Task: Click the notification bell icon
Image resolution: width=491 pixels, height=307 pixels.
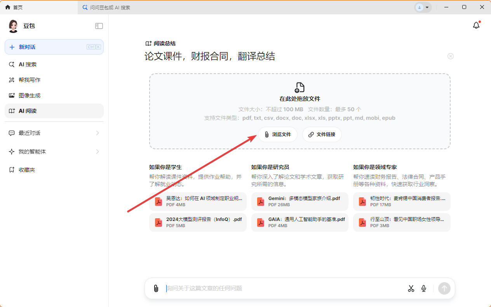Action: 476,25
